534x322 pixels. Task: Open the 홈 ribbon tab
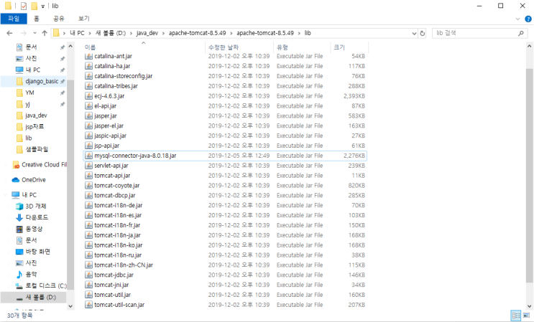37,19
